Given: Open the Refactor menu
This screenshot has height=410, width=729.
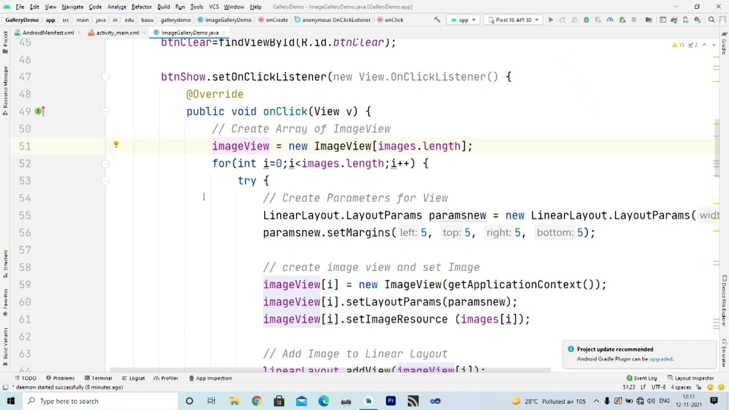Looking at the screenshot, I should tap(141, 7).
